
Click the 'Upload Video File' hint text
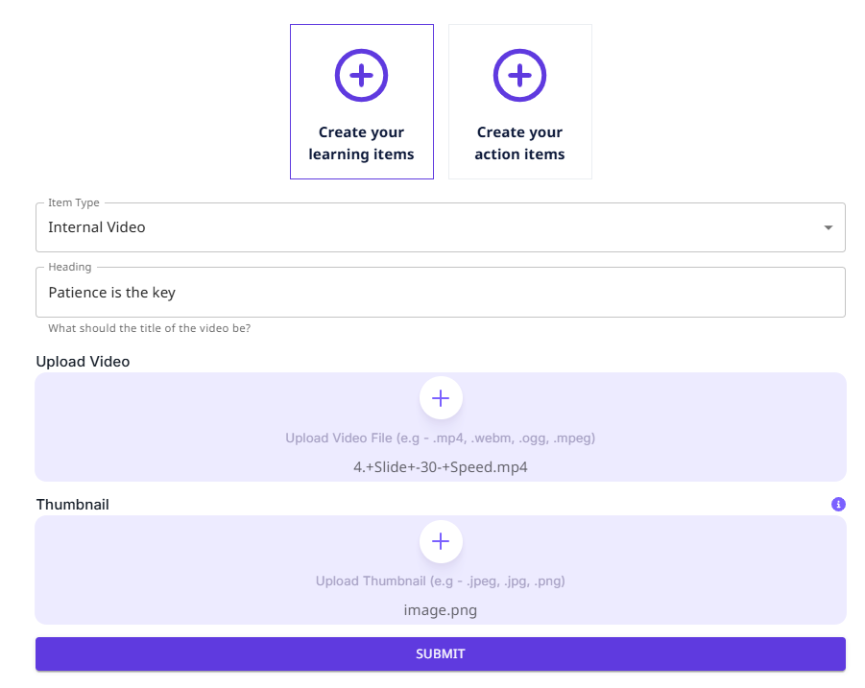[441, 439]
